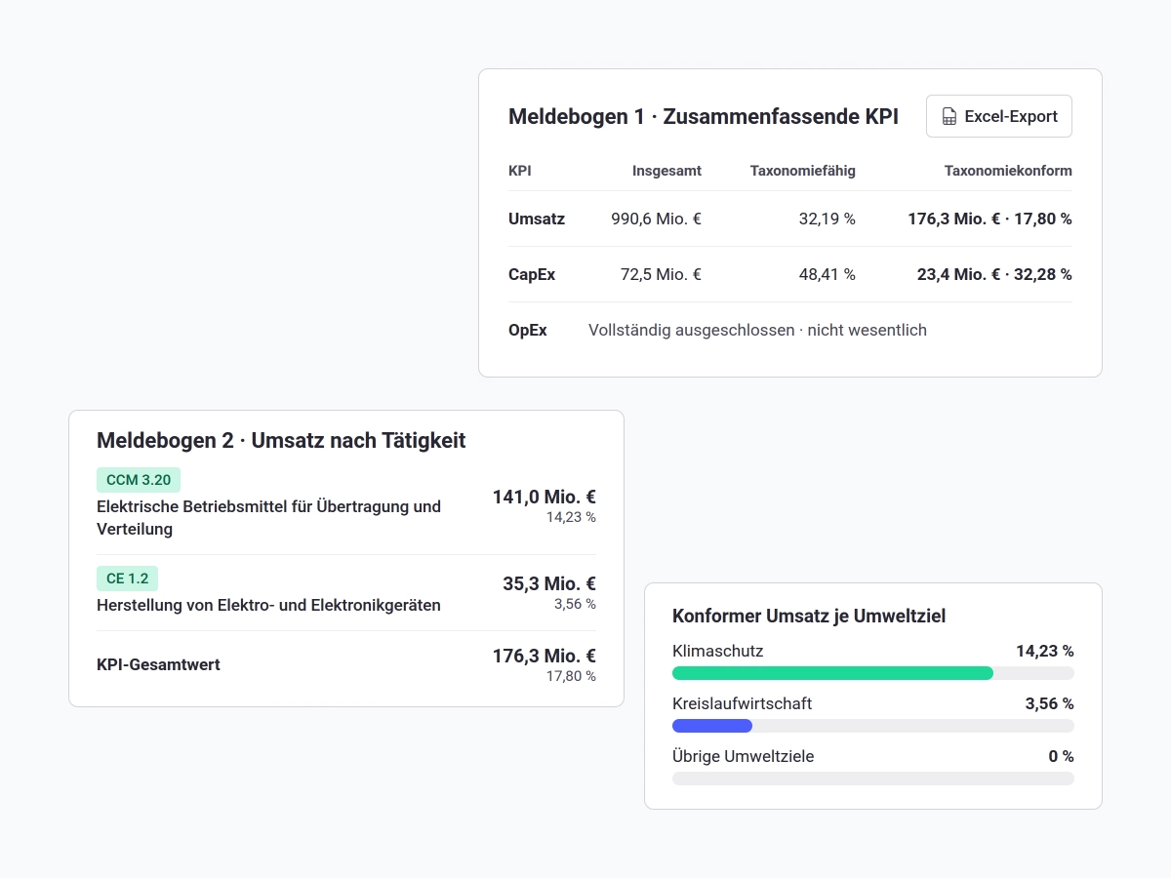Click the Excel-Export button
The width and height of the screenshot is (1171, 878).
(998, 116)
